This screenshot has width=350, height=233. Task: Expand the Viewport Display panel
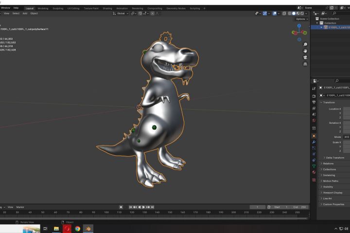[x=333, y=193]
